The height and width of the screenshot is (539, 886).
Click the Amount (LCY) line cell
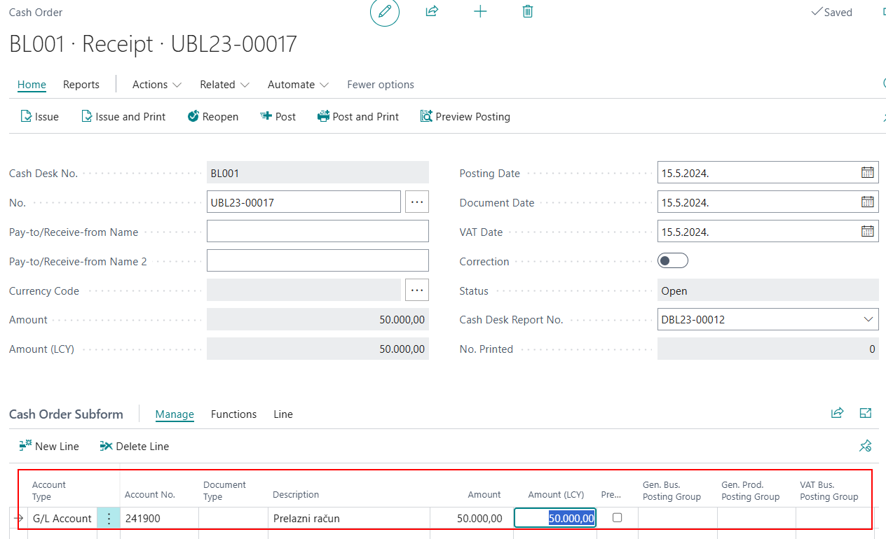[555, 518]
